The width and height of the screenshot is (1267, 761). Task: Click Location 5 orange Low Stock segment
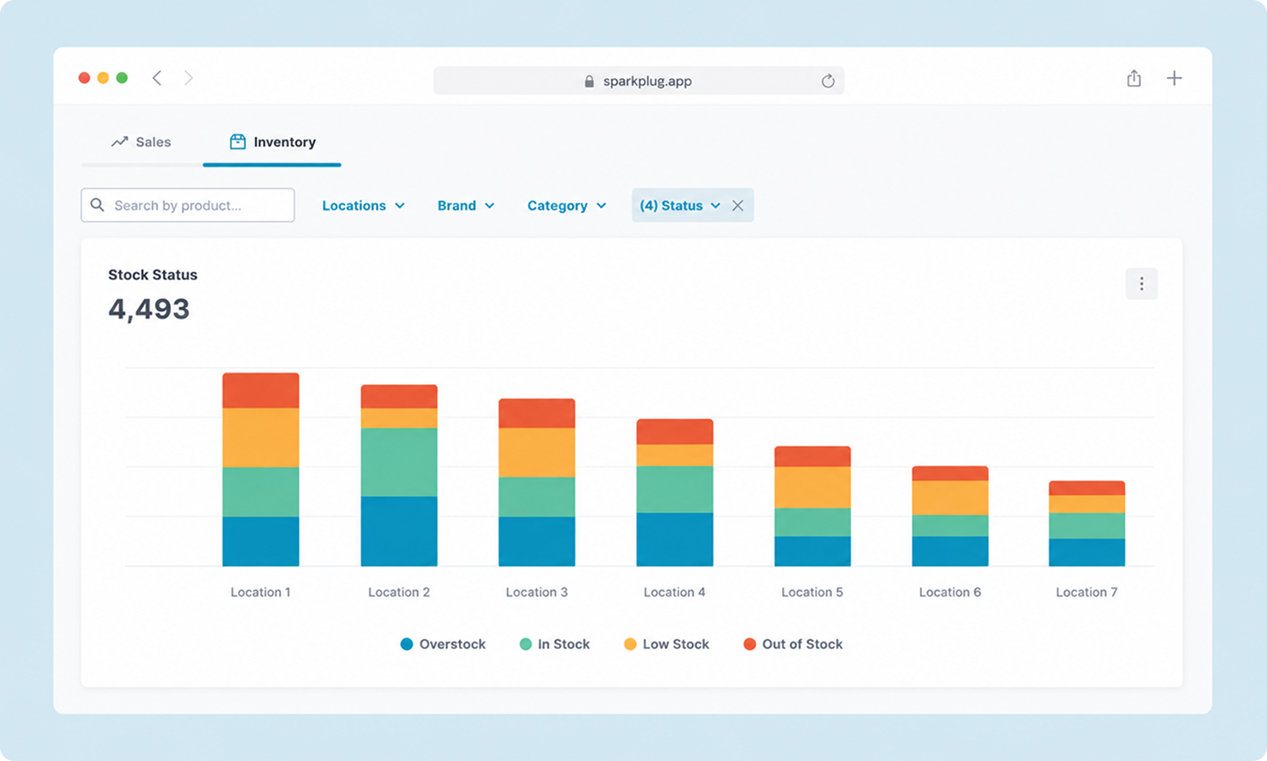point(812,487)
